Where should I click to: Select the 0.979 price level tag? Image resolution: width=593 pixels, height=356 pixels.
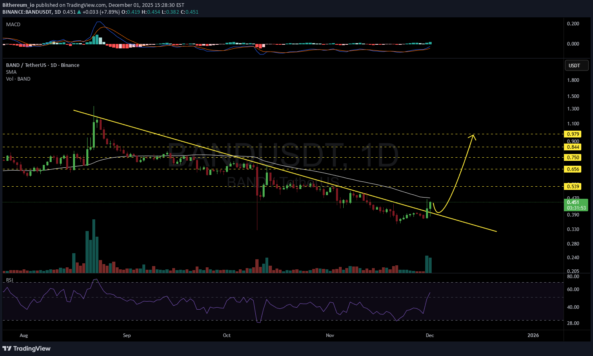(573, 134)
